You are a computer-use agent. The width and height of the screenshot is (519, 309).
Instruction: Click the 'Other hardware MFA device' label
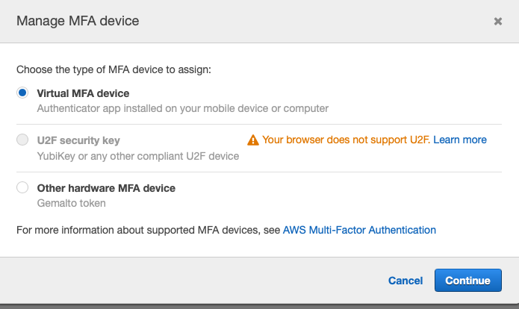pyautogui.click(x=106, y=188)
